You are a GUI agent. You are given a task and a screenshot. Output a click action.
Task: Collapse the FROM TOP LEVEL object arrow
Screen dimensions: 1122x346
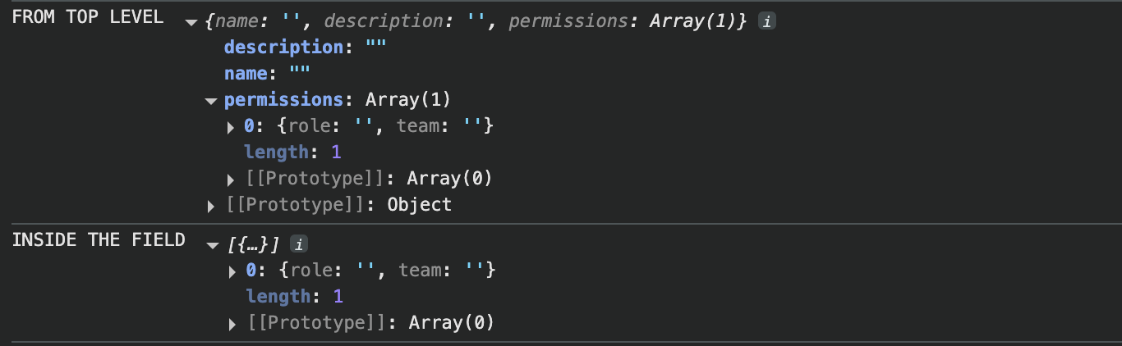click(191, 22)
